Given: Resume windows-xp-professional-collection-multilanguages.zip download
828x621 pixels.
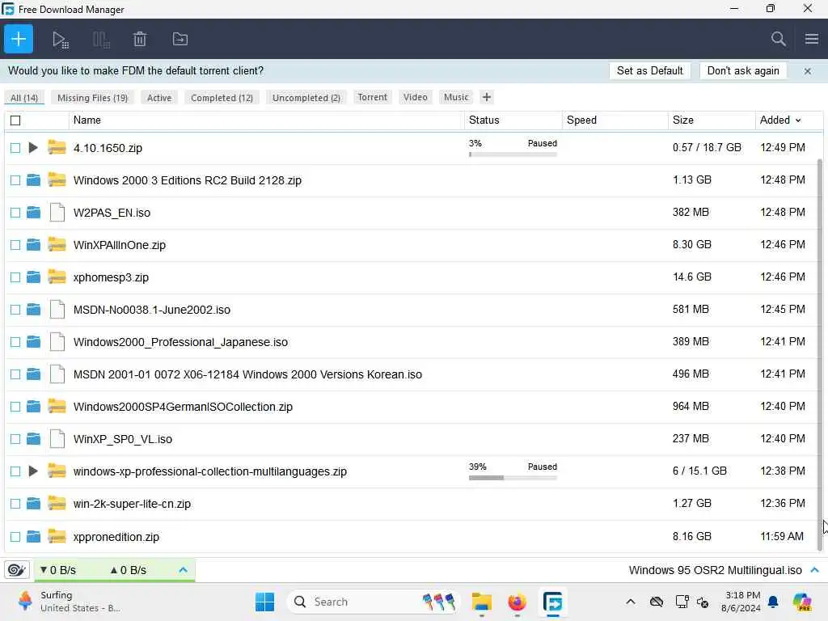Looking at the screenshot, I should pos(32,471).
